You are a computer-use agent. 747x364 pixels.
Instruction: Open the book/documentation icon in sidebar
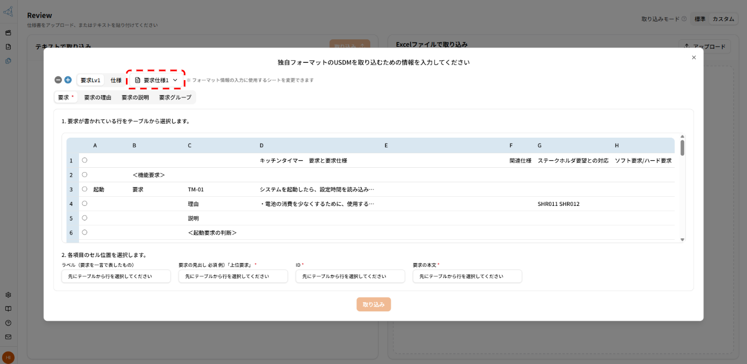coord(8,309)
